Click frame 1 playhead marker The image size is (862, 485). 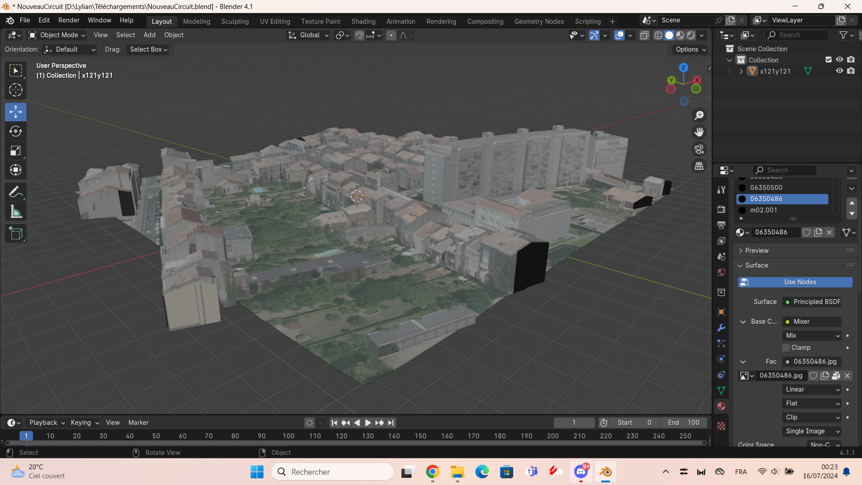click(26, 436)
